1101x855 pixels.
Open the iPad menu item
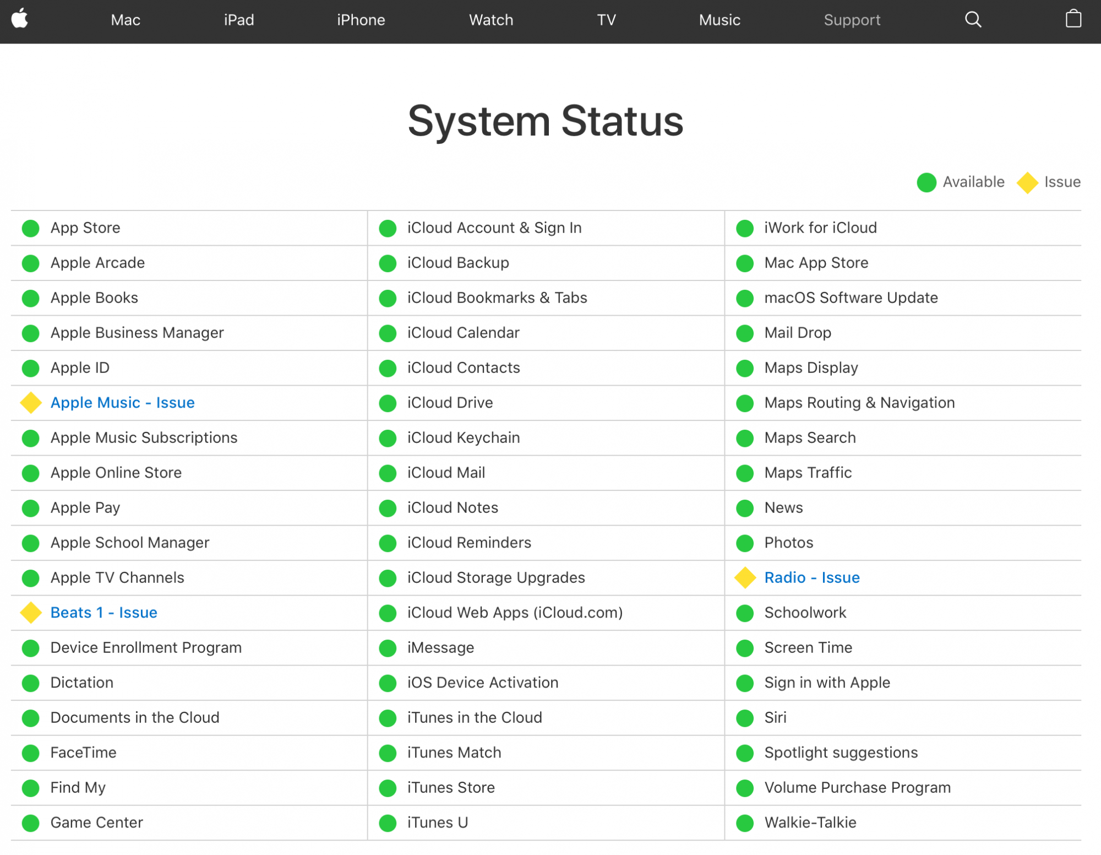(x=239, y=20)
